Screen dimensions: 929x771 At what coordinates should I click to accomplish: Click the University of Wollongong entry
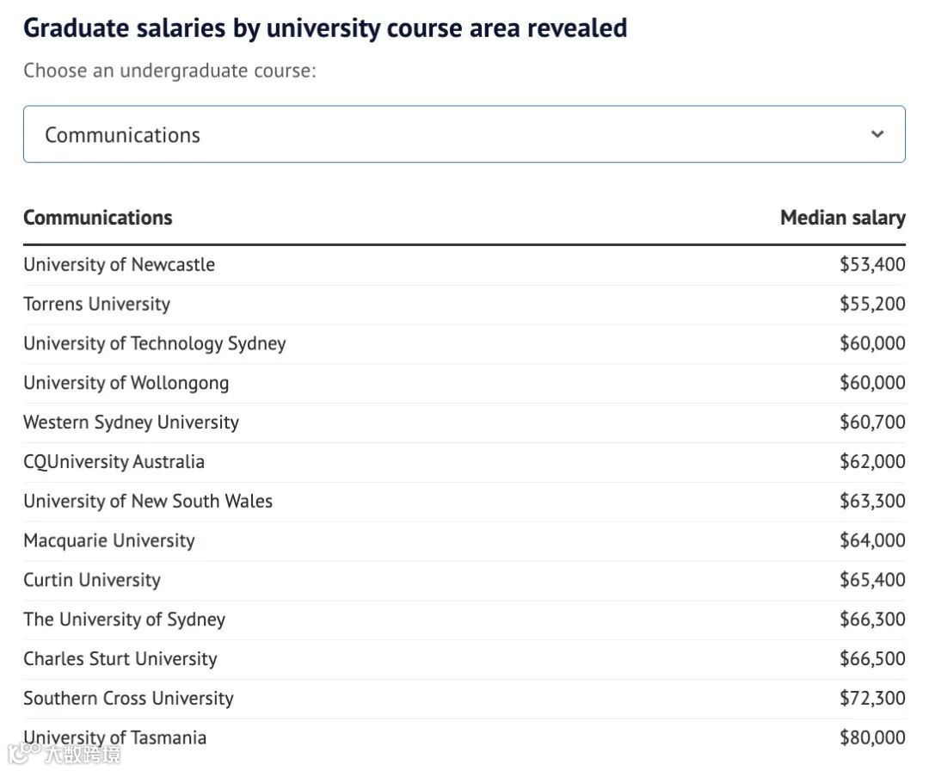point(126,383)
